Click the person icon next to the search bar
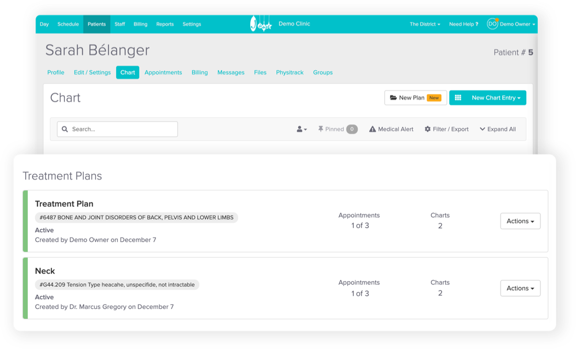This screenshot has width=576, height=349. (x=300, y=129)
